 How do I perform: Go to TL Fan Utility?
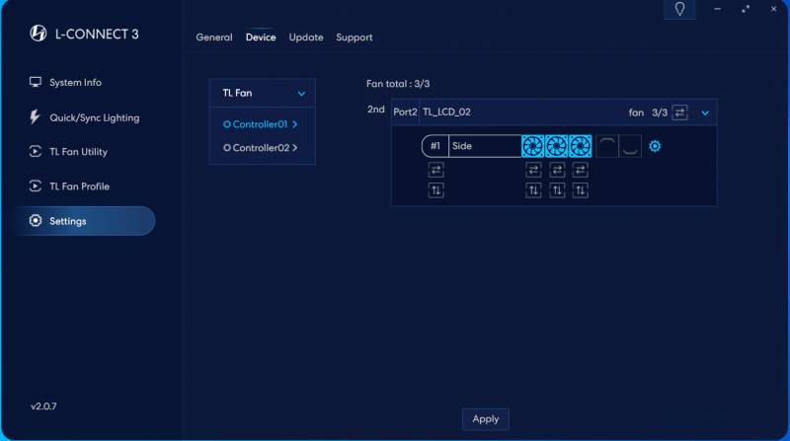(x=68, y=152)
